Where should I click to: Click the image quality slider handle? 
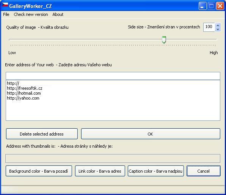(x=164, y=40)
